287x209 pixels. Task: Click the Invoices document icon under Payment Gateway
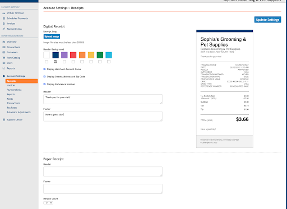pyautogui.click(x=4, y=24)
